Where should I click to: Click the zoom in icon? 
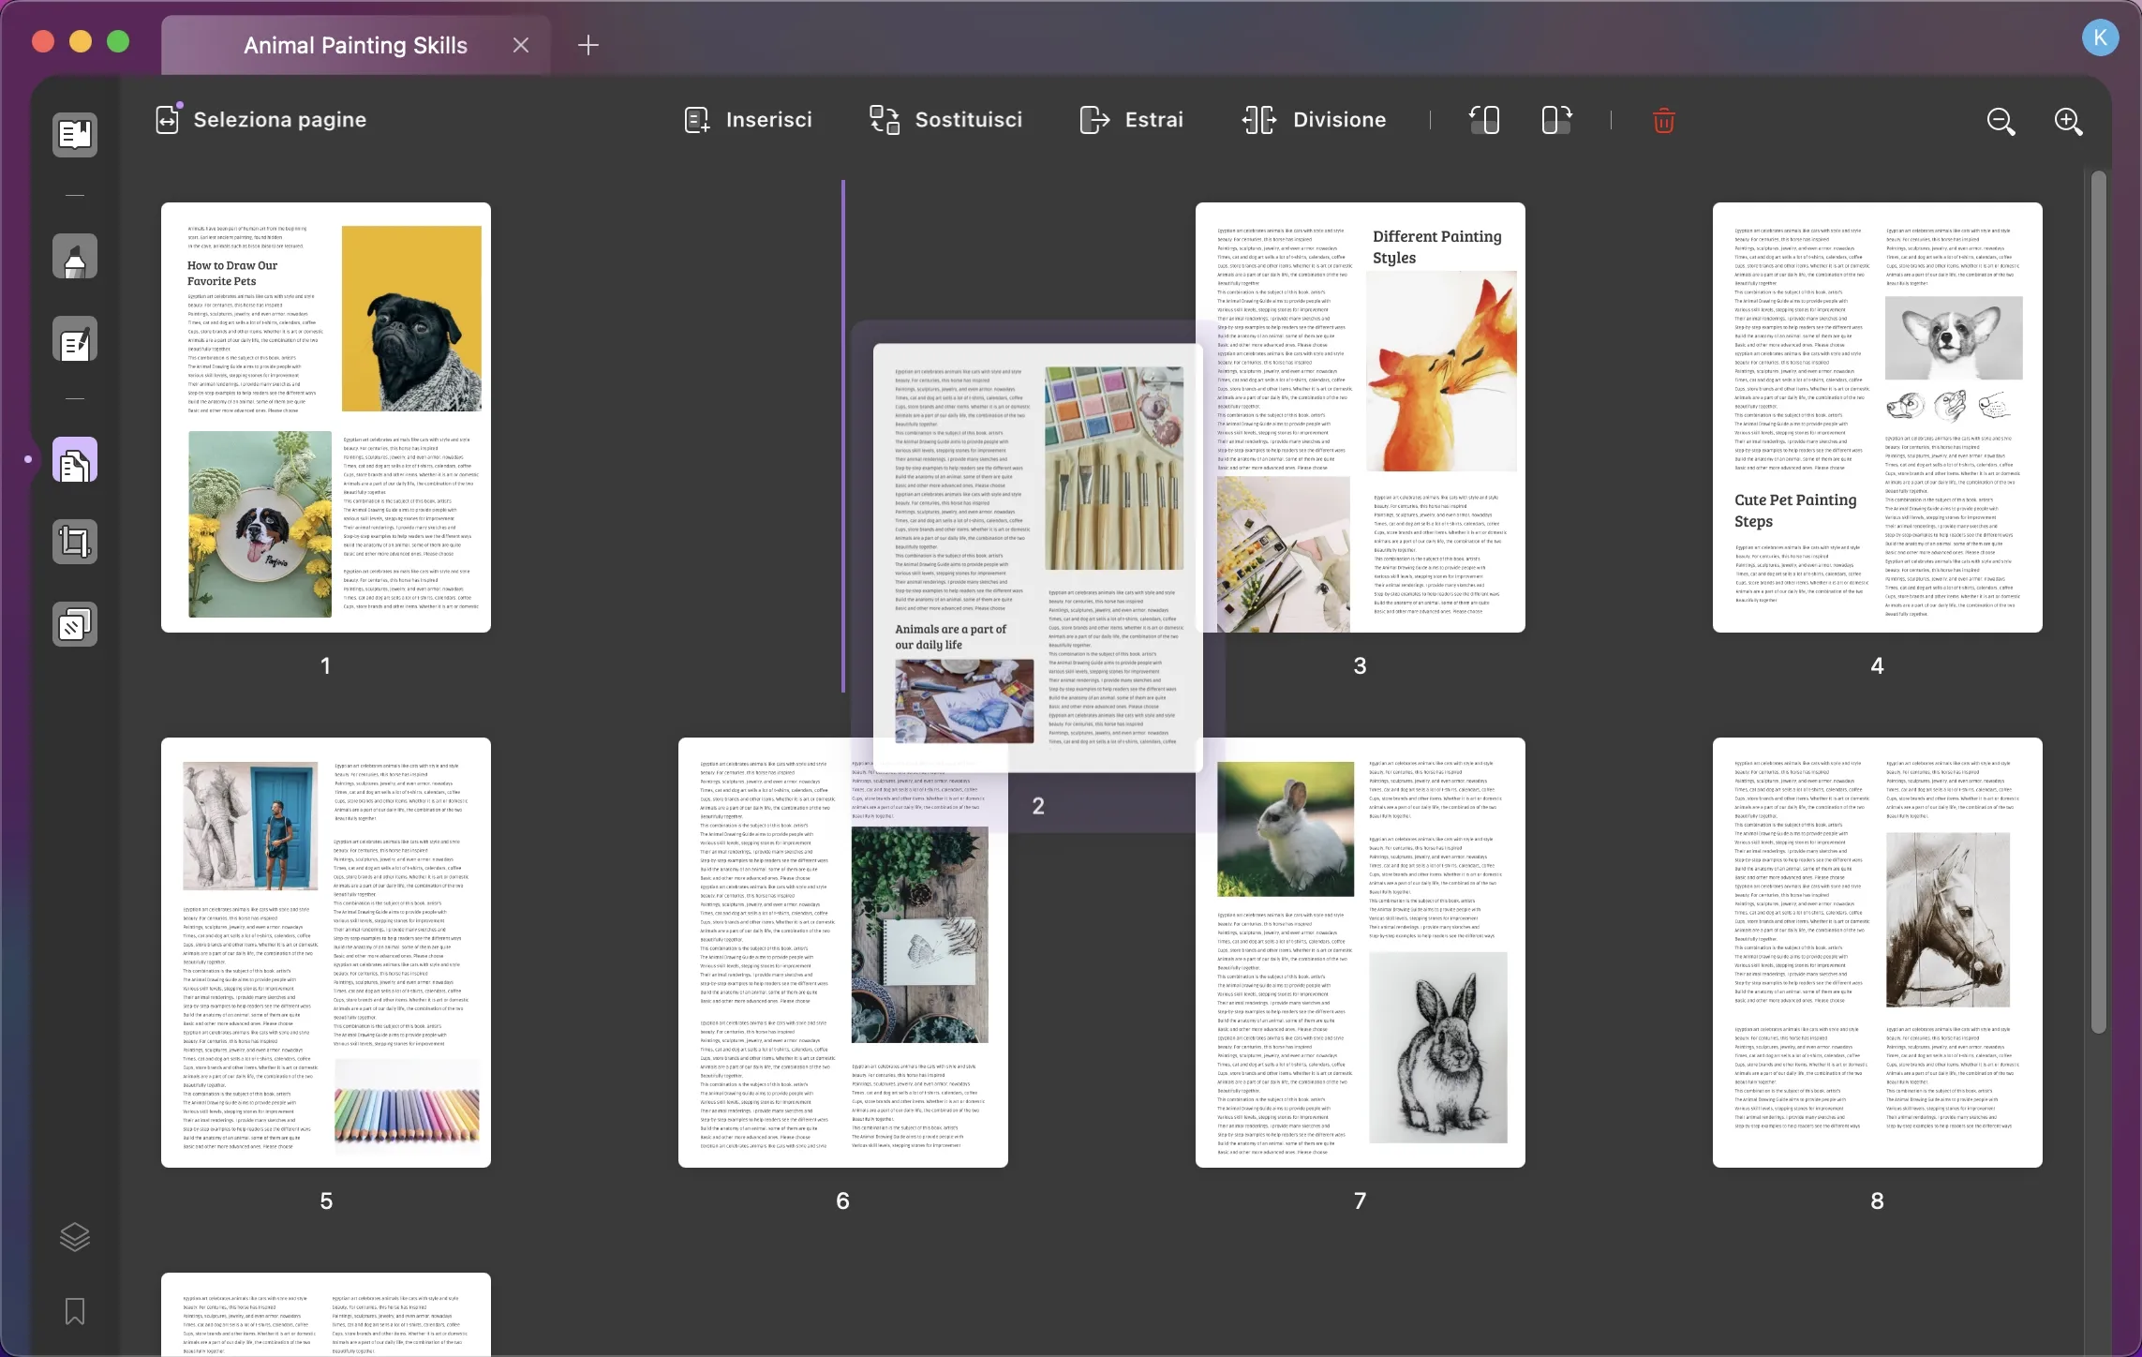pyautogui.click(x=2067, y=119)
